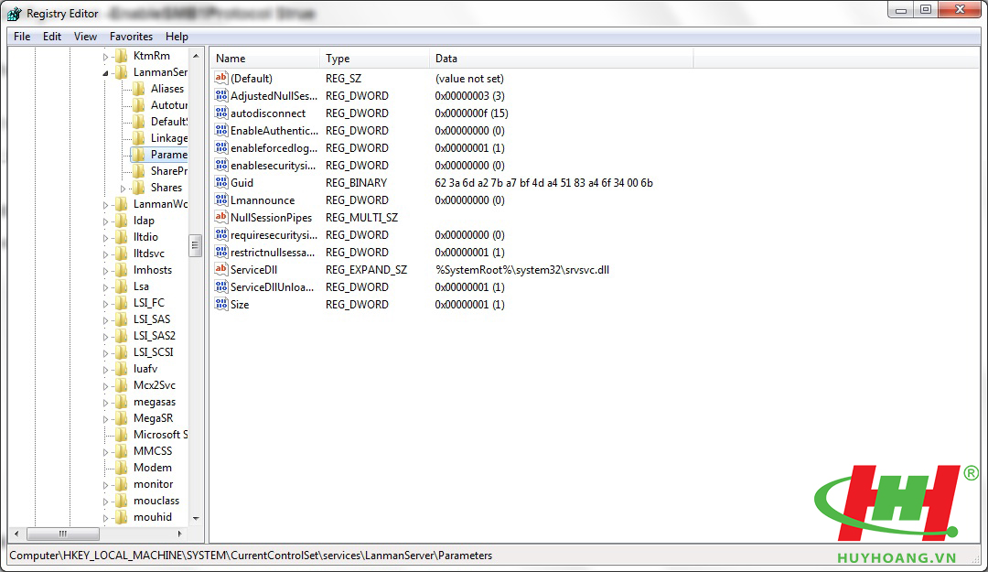Click the DWORD icon beside autodisconnect

coord(220,113)
